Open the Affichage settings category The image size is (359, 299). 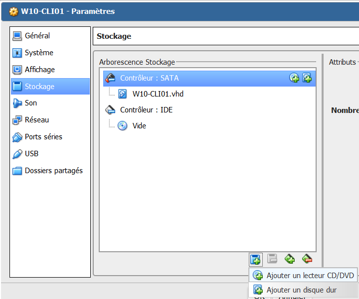50,70
